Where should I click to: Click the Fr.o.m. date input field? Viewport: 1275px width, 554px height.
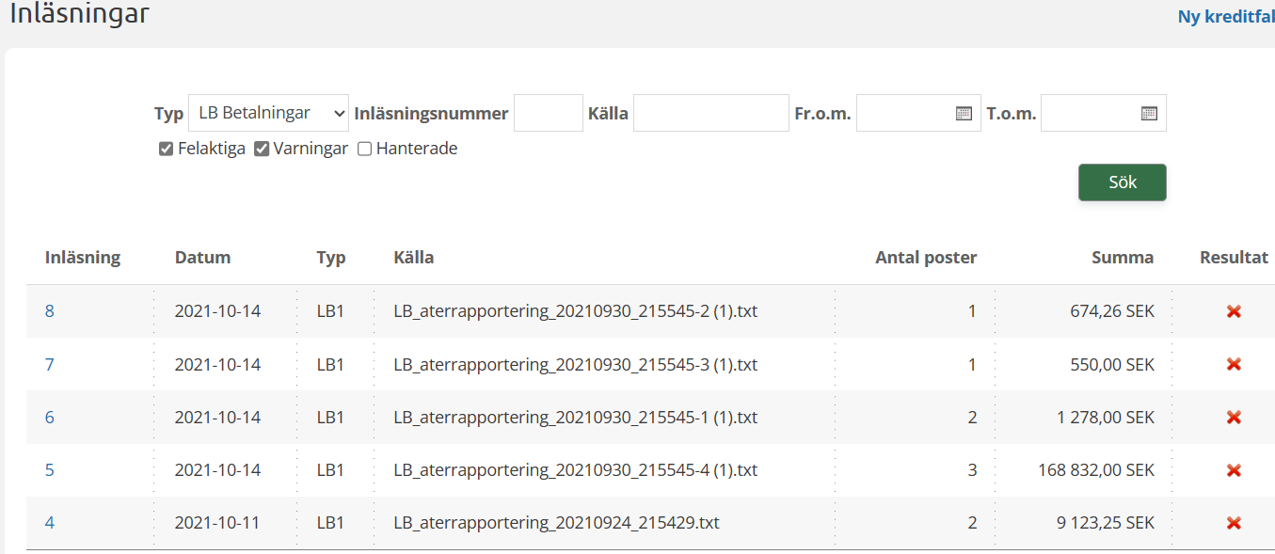coord(905,113)
